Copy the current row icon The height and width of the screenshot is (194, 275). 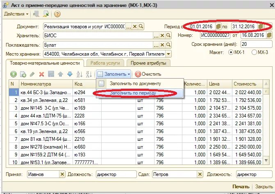pos(23,74)
